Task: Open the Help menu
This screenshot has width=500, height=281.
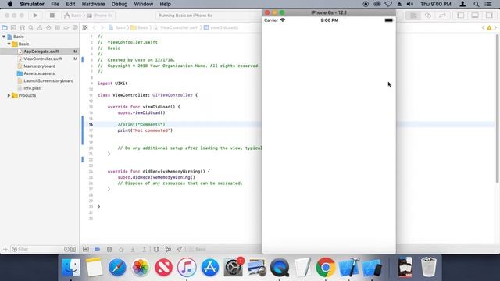Action: click(x=165, y=4)
